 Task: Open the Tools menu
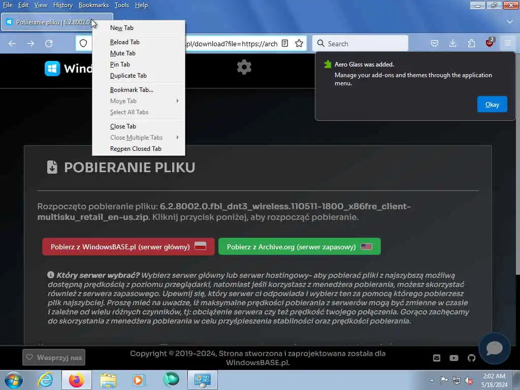click(122, 5)
